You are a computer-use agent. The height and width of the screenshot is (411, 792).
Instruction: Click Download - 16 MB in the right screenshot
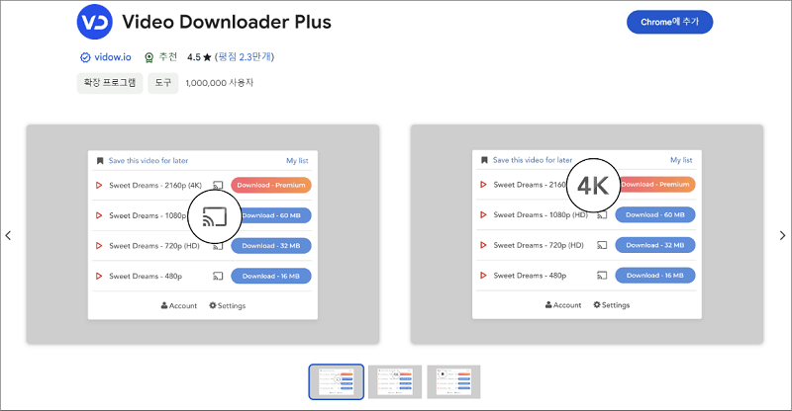[x=655, y=276]
